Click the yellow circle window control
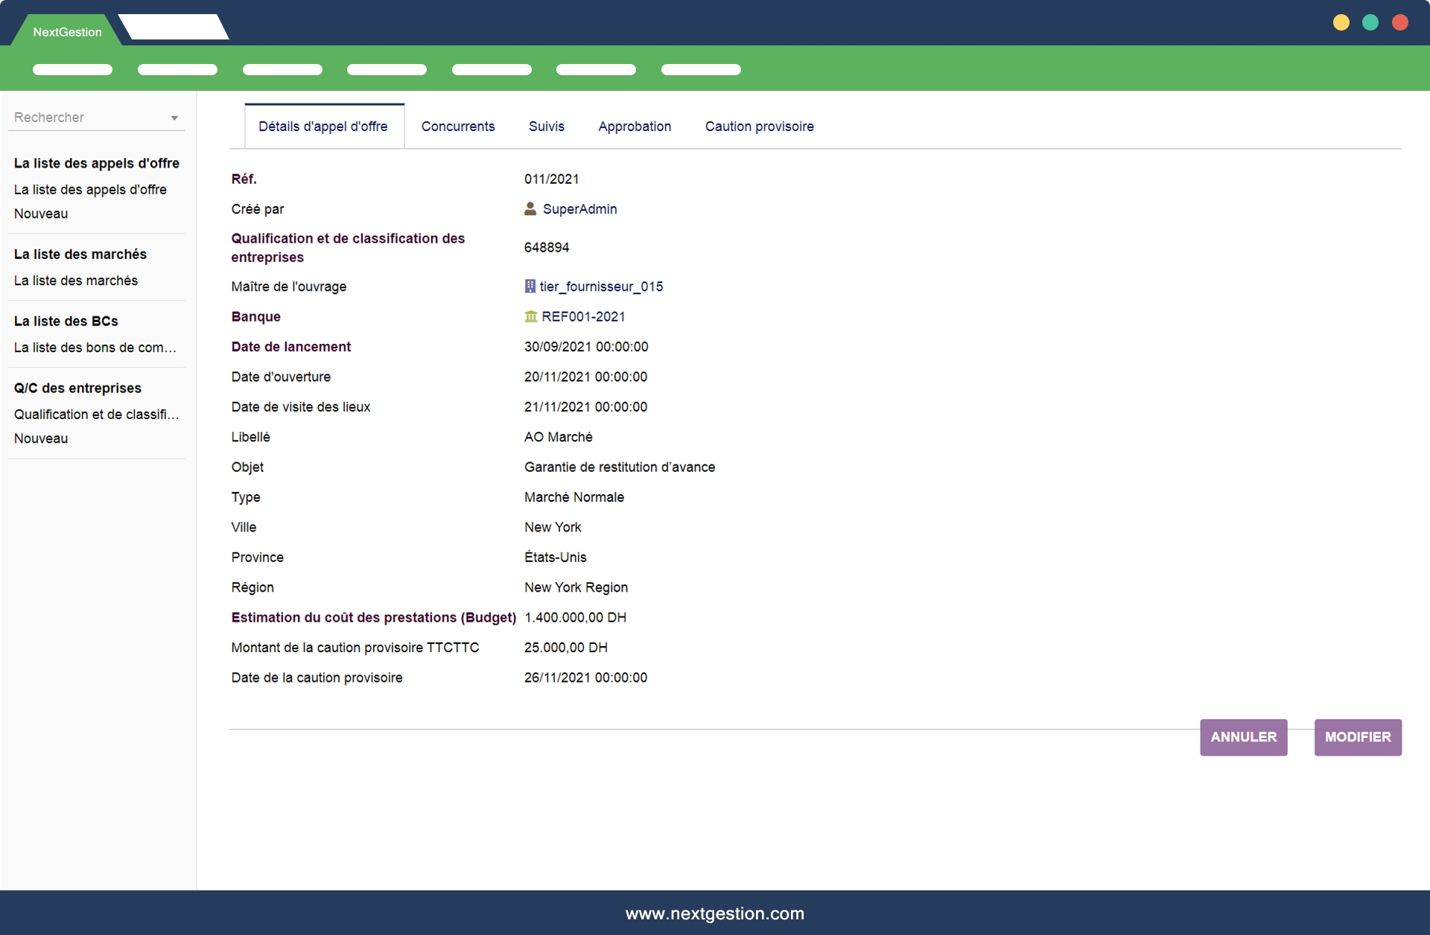1430x935 pixels. pyautogui.click(x=1341, y=23)
